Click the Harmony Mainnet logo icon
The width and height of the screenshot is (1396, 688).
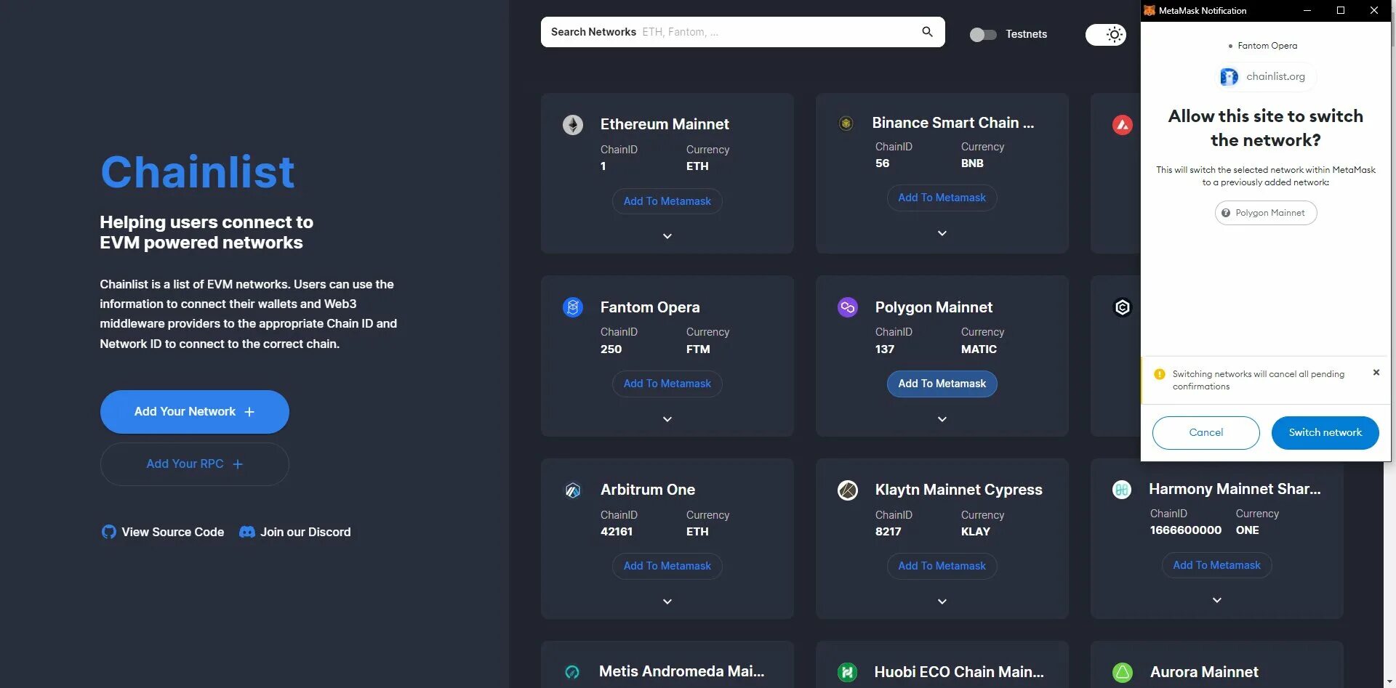(x=1122, y=490)
